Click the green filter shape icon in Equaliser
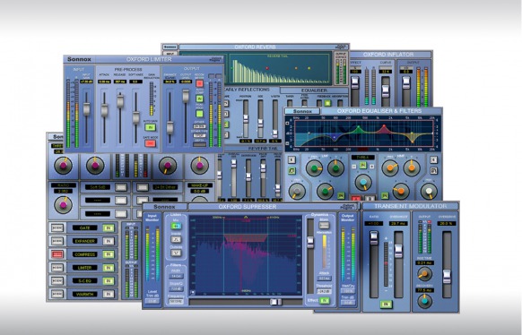This screenshot has height=335, width=522. [291, 171]
